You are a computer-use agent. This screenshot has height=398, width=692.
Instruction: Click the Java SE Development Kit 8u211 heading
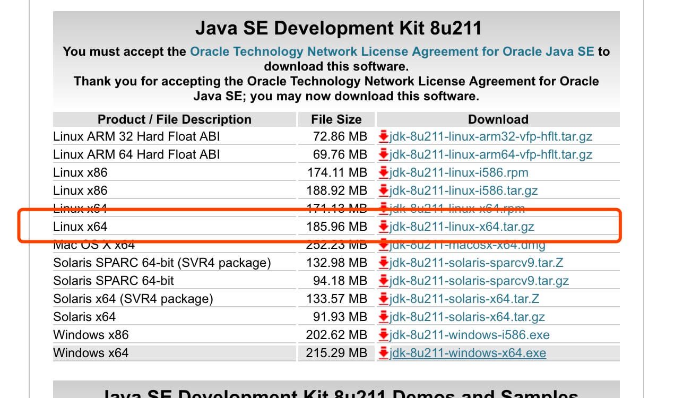tap(338, 28)
